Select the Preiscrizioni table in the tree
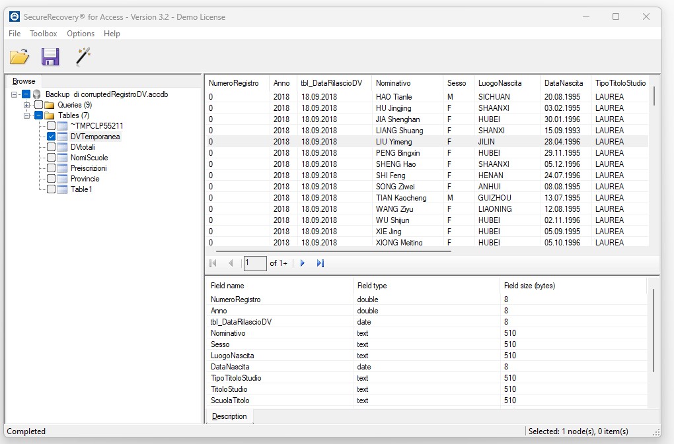Viewport: 674px width, 444px height. click(x=89, y=168)
